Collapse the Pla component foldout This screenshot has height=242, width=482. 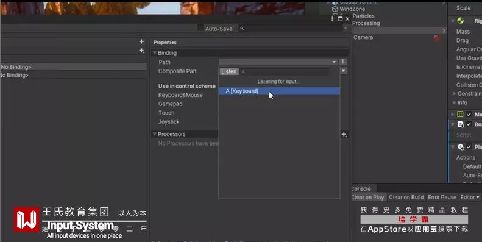[453, 147]
